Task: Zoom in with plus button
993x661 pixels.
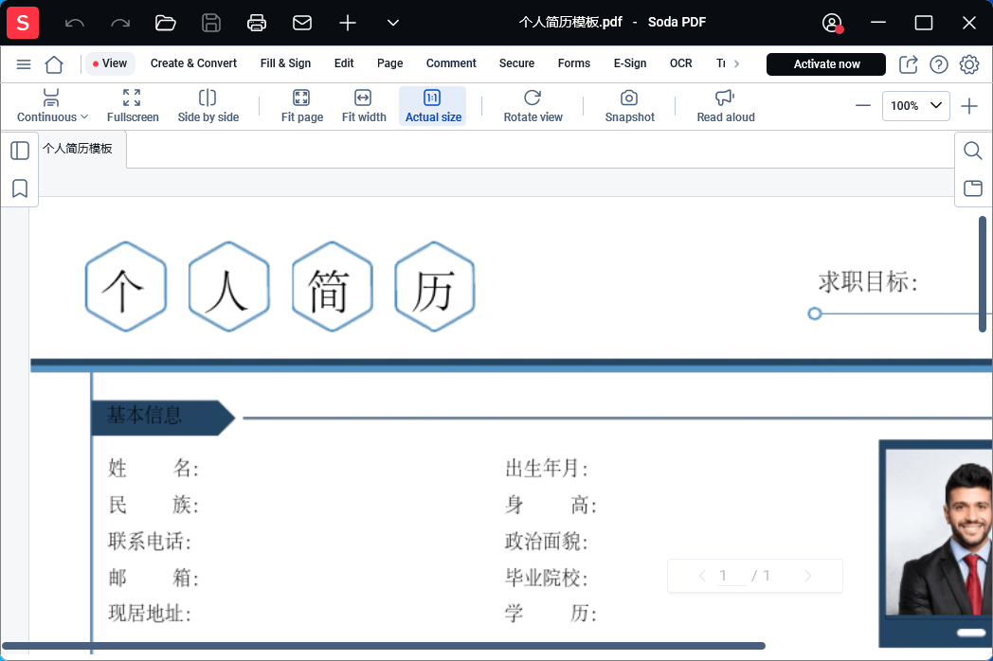Action: point(969,106)
